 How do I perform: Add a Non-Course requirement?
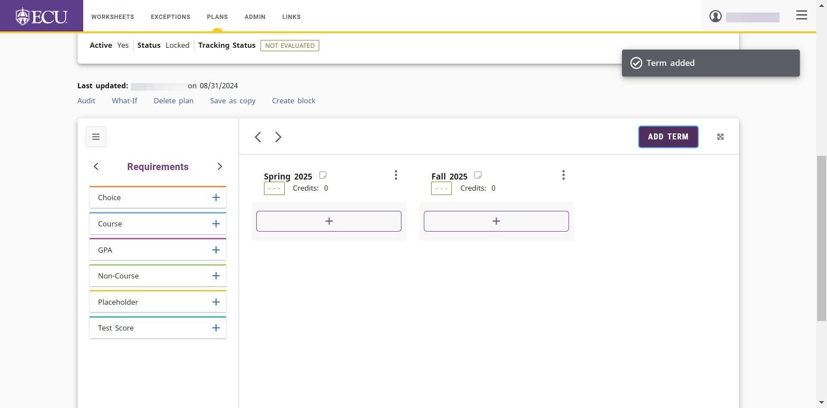pyautogui.click(x=216, y=276)
